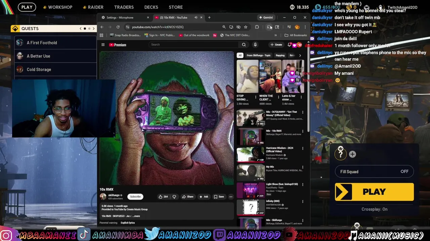
Task: Select 'Cold Storage' quest
Action: coord(55,70)
